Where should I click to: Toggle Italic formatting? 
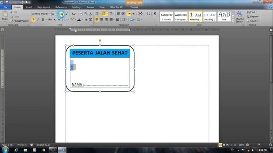tap(38, 20)
